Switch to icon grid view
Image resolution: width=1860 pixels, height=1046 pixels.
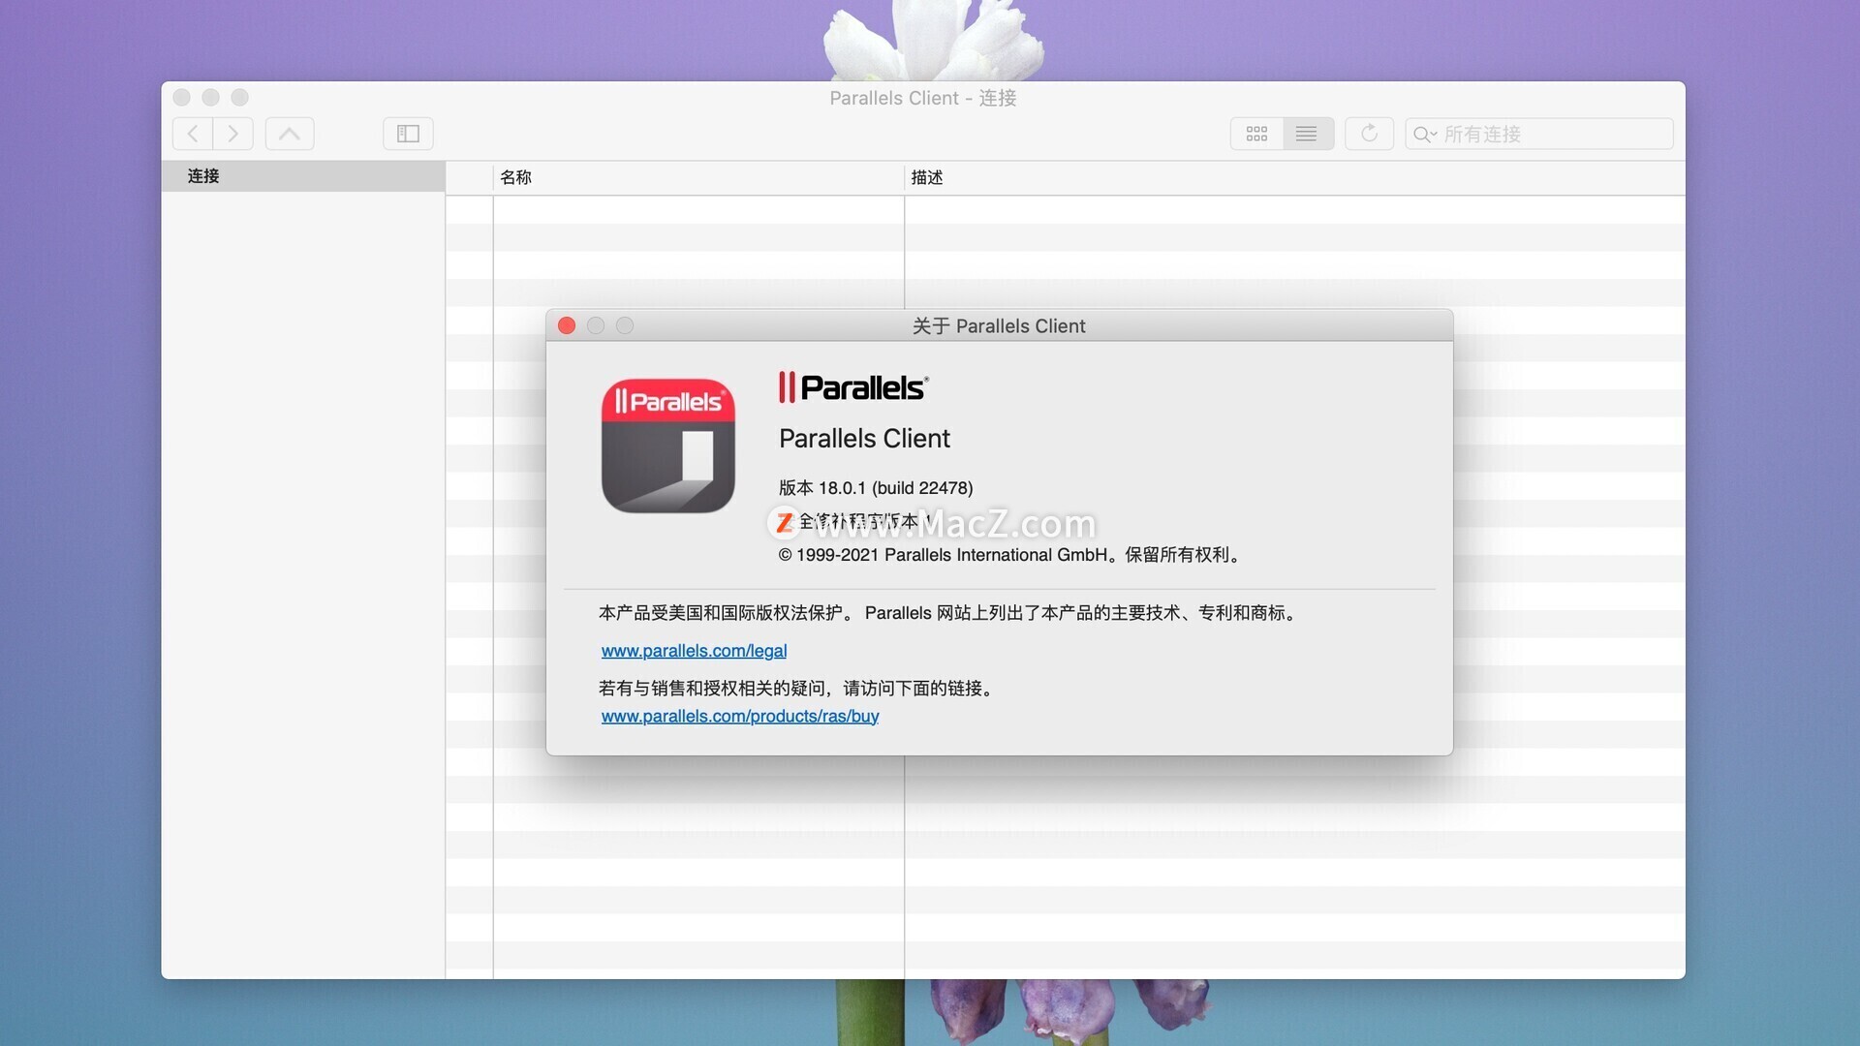(1256, 134)
